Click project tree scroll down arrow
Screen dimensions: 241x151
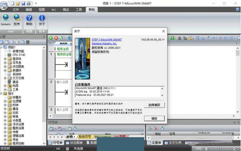point(44,144)
